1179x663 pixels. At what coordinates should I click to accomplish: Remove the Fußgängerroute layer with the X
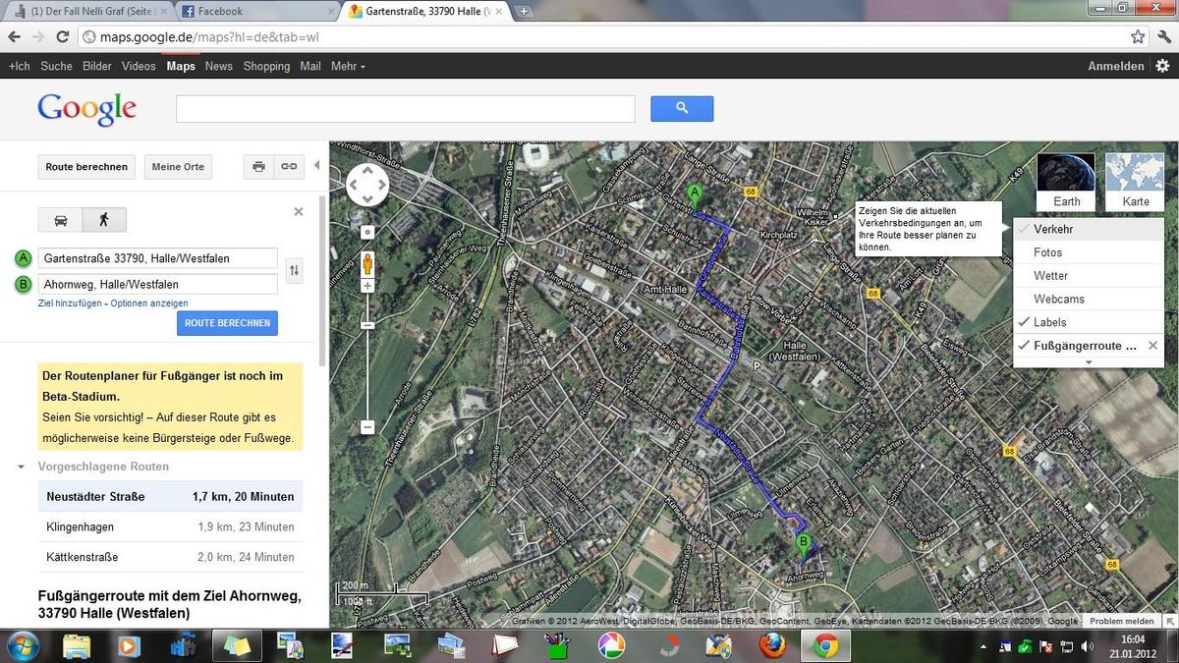click(1153, 346)
